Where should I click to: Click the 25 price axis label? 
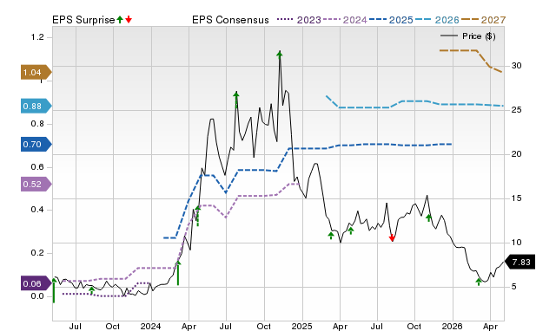[x=516, y=110]
